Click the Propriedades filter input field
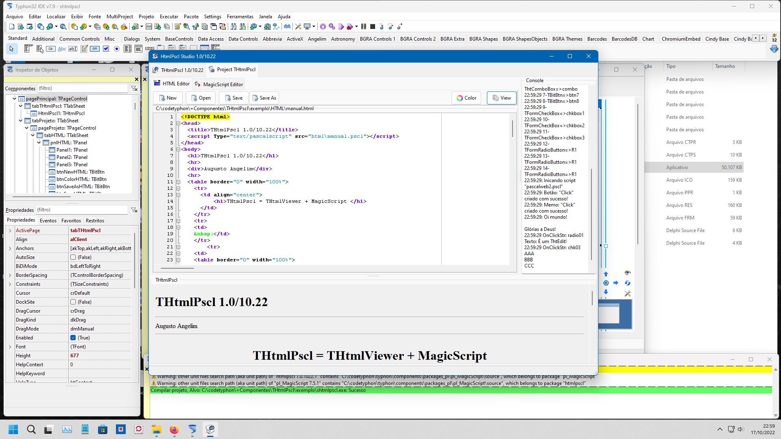 click(82, 210)
